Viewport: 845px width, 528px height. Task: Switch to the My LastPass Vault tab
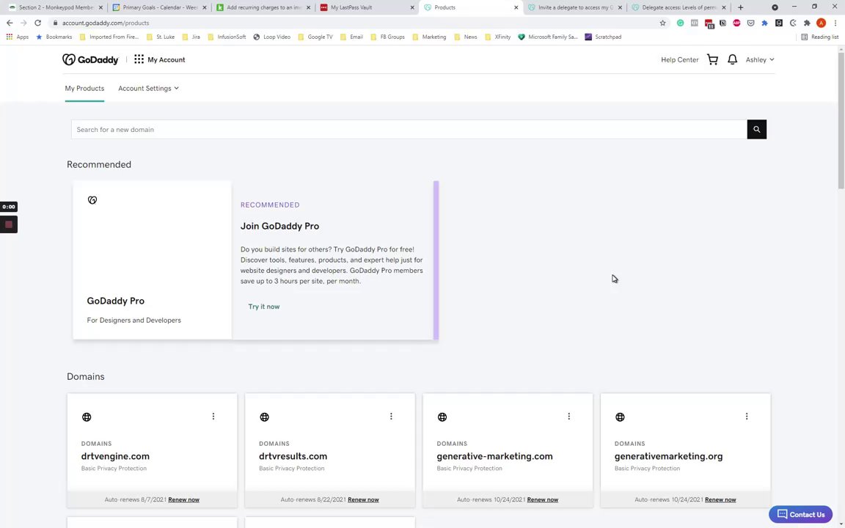click(363, 7)
